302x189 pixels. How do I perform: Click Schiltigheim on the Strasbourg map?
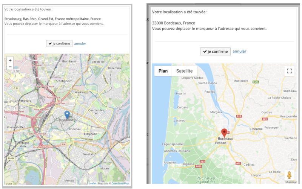tap(64, 81)
